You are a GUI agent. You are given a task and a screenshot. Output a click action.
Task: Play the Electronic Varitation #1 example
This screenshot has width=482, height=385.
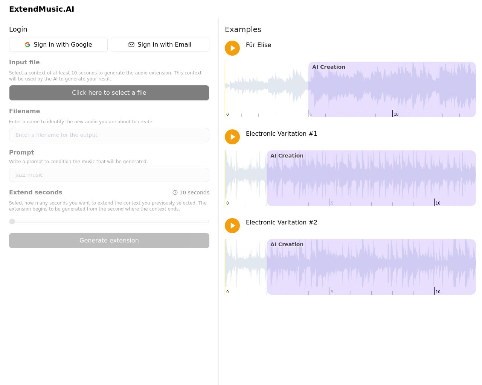[232, 137]
